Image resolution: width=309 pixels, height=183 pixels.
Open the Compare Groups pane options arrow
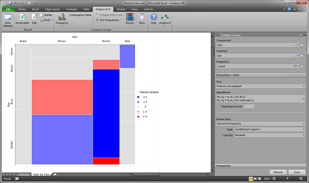pyautogui.click(x=301, y=35)
